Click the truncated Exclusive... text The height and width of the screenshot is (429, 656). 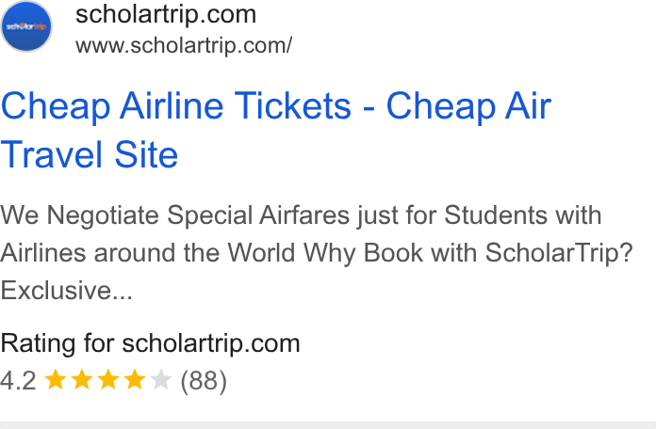(66, 291)
